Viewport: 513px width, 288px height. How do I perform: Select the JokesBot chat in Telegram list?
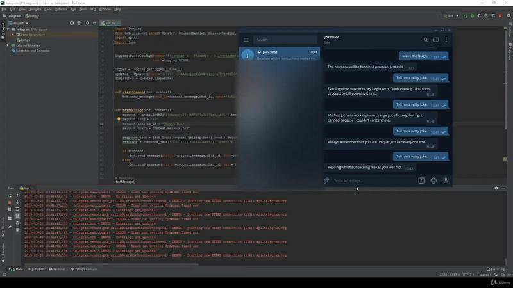point(280,55)
